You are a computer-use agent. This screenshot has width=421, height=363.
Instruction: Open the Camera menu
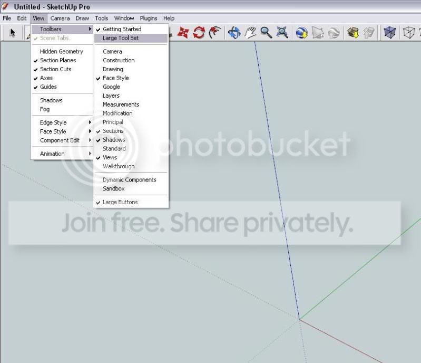(60, 18)
